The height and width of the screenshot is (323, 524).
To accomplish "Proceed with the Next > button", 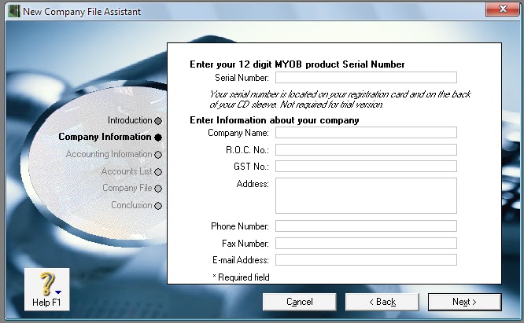I will 464,302.
